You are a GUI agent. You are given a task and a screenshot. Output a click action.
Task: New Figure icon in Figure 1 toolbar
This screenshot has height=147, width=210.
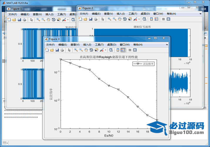(x=9, y=20)
